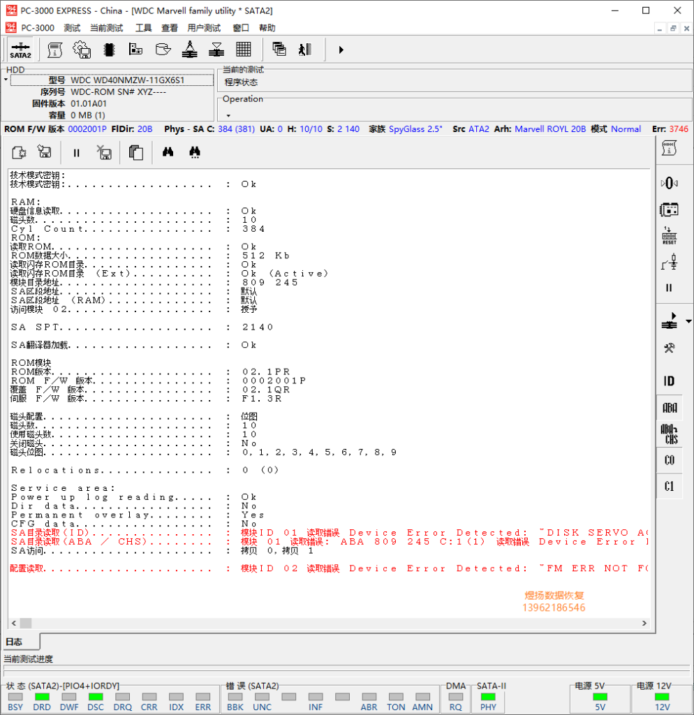Click the power switch icon in sidebar
Viewport: 694px width, 715px height.
pyautogui.click(x=669, y=262)
